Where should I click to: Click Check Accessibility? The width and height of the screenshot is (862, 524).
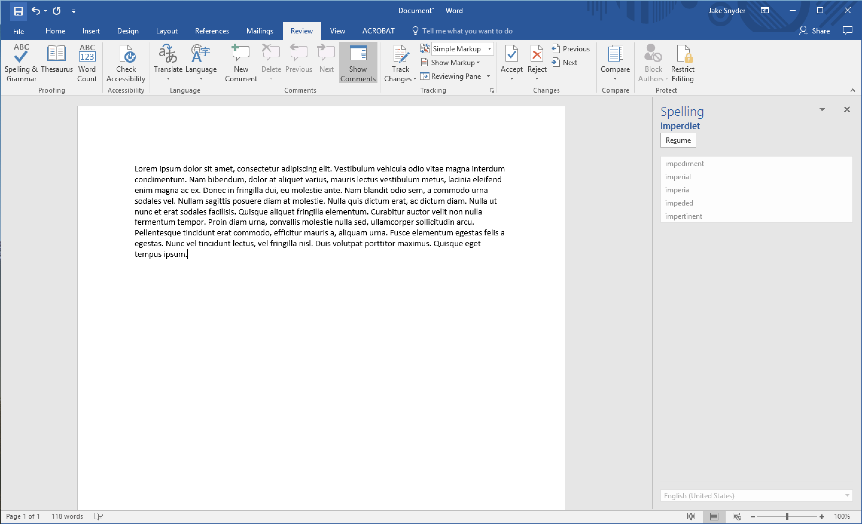126,63
